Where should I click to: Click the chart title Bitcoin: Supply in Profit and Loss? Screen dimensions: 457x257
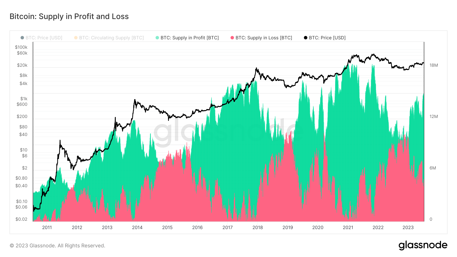(x=69, y=16)
